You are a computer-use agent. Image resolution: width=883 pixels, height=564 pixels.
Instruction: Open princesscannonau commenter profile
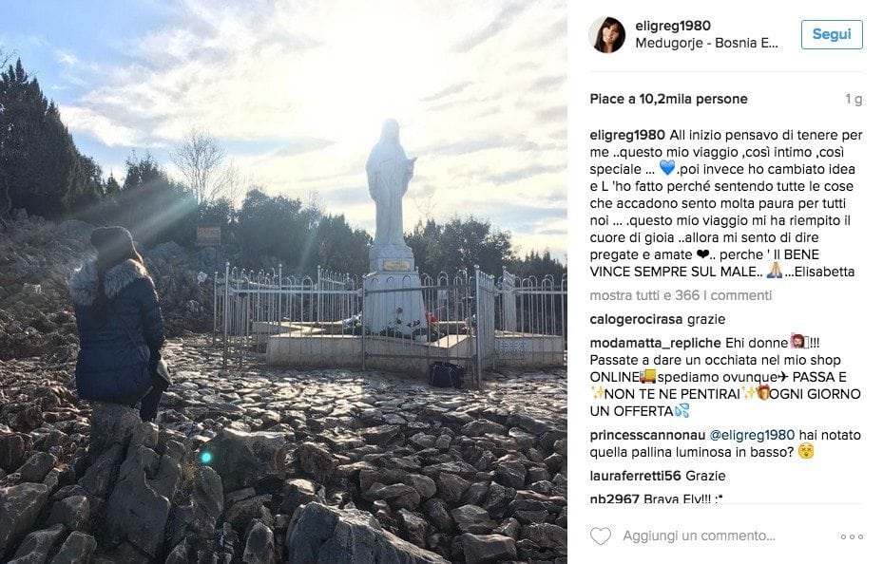tap(647, 435)
